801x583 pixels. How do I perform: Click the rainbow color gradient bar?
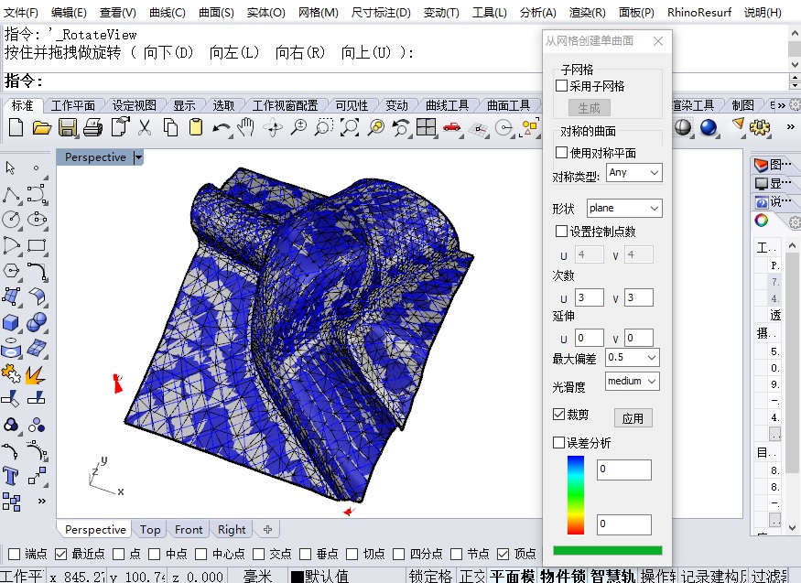tap(576, 494)
